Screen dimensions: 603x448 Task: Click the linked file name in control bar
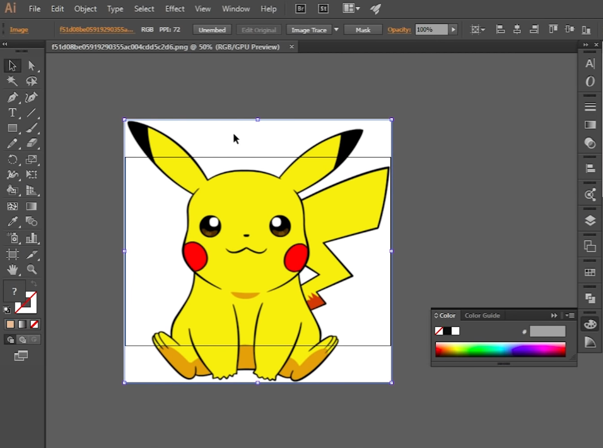click(x=96, y=30)
